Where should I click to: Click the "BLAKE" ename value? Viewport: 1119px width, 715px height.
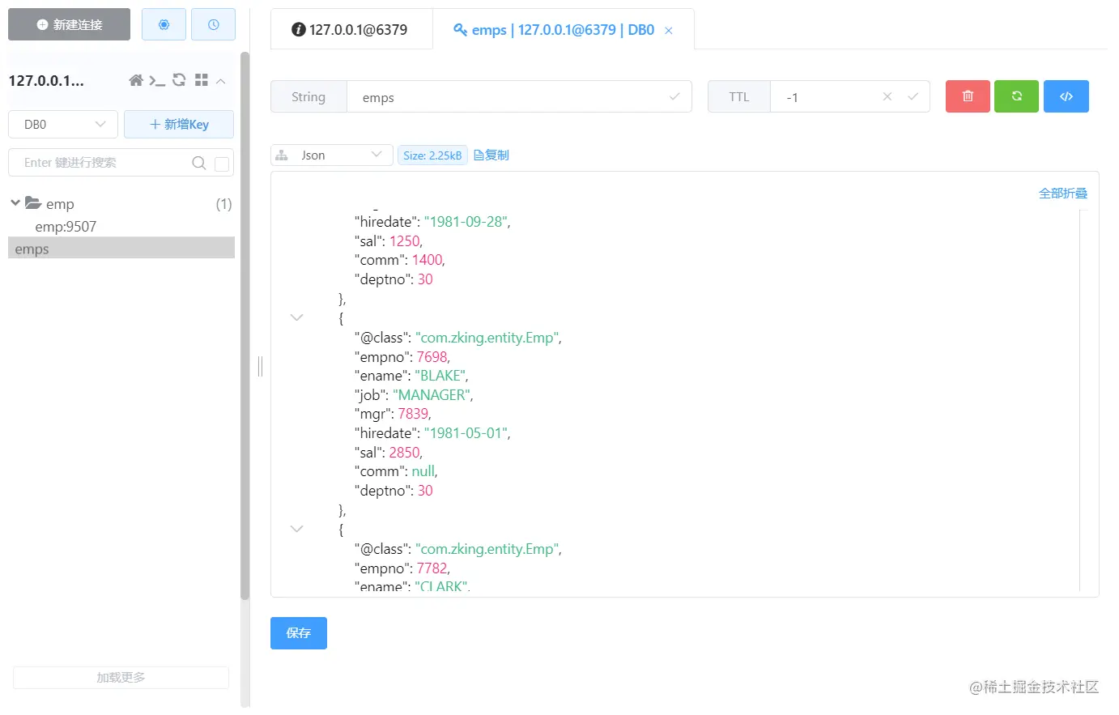pyautogui.click(x=441, y=376)
